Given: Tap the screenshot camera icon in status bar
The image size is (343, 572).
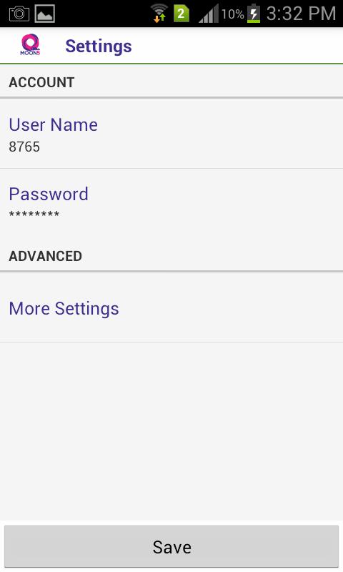Looking at the screenshot, I should coord(19,14).
